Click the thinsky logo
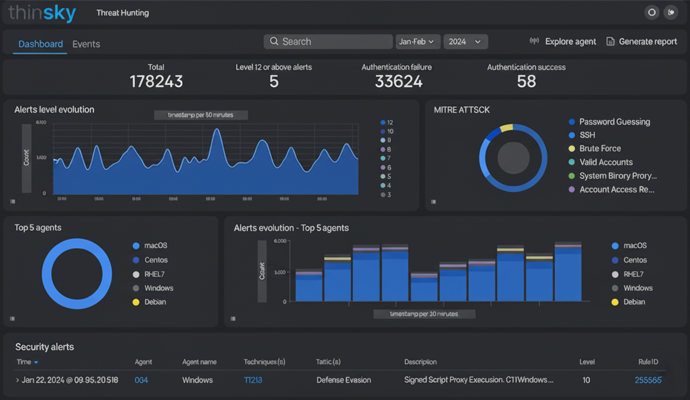The height and width of the screenshot is (400, 690). pyautogui.click(x=42, y=12)
